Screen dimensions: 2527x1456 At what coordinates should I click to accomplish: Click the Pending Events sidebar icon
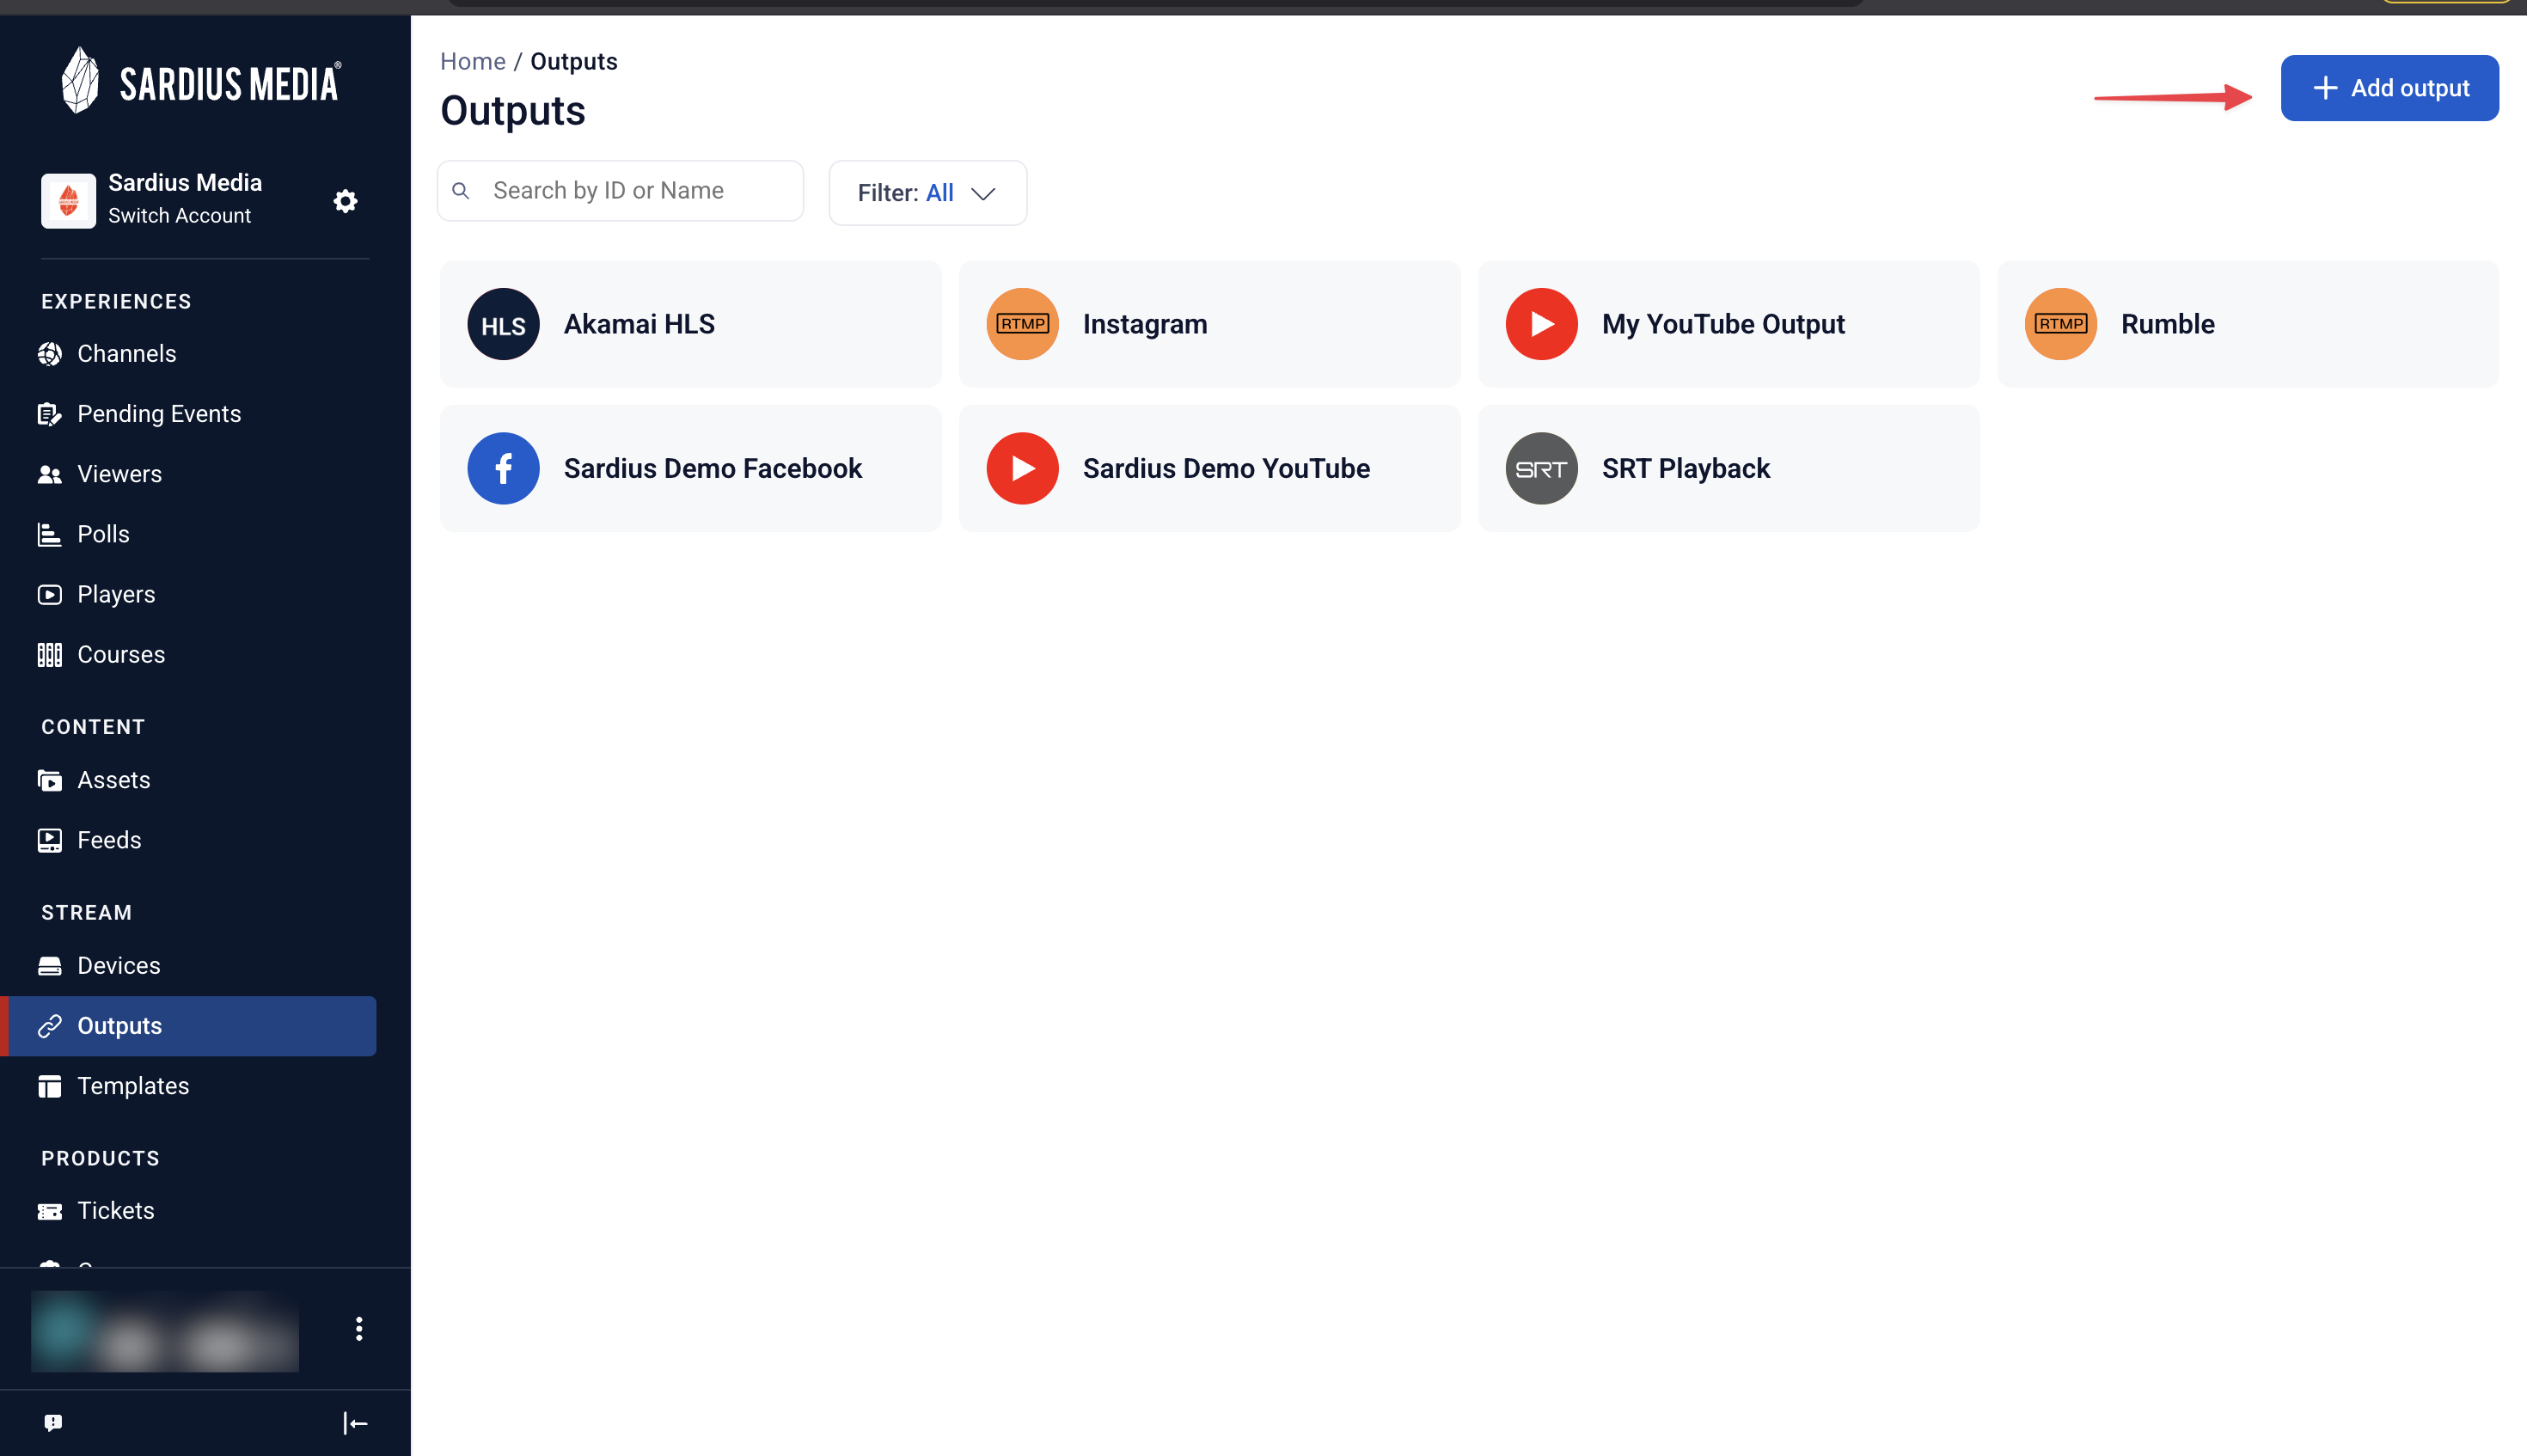click(49, 414)
